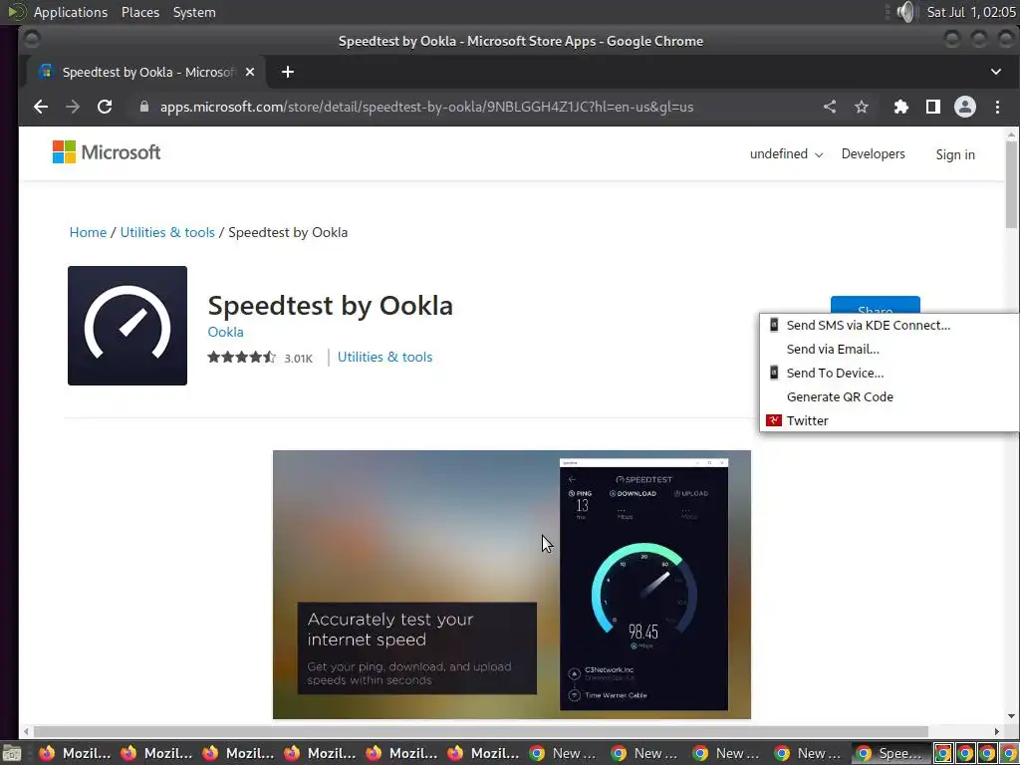The width and height of the screenshot is (1020, 765).
Task: Click the scroll left arrow
Action: tap(26, 731)
